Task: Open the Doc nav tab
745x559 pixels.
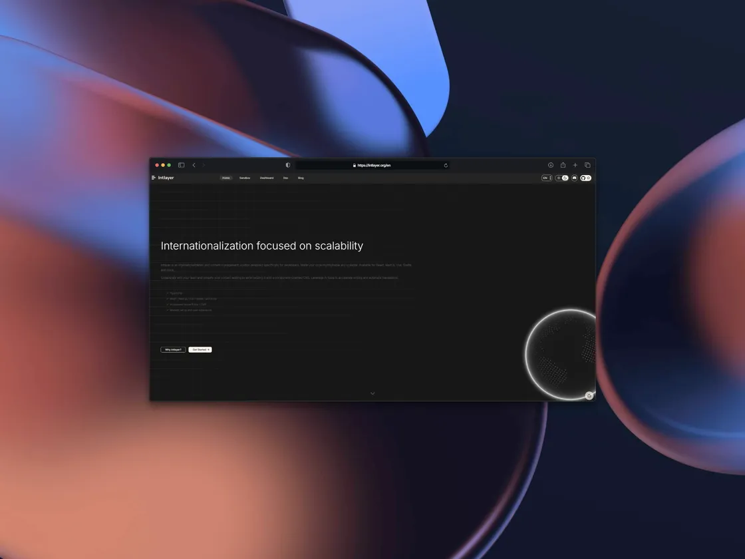Action: point(285,178)
